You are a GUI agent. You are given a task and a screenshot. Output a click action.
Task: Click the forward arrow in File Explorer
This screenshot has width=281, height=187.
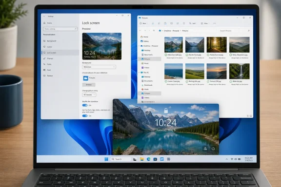click(145, 31)
